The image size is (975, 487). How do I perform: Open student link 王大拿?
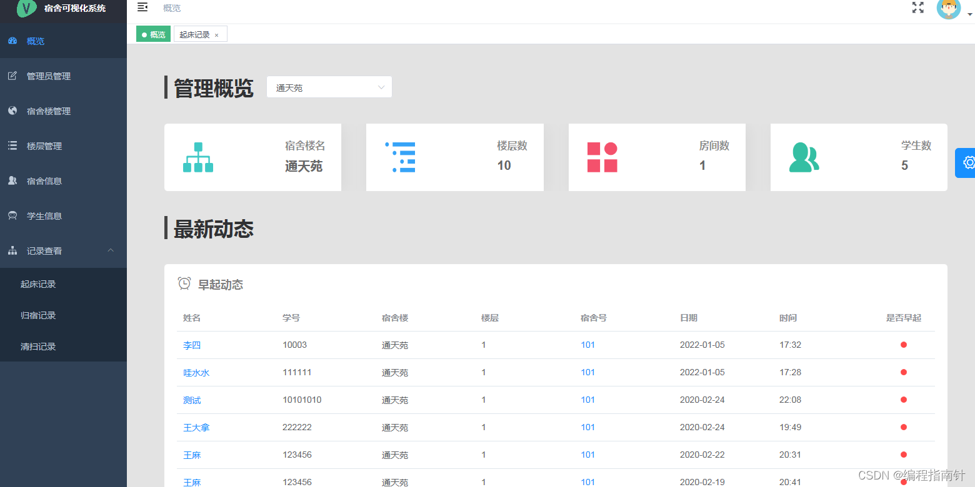196,428
